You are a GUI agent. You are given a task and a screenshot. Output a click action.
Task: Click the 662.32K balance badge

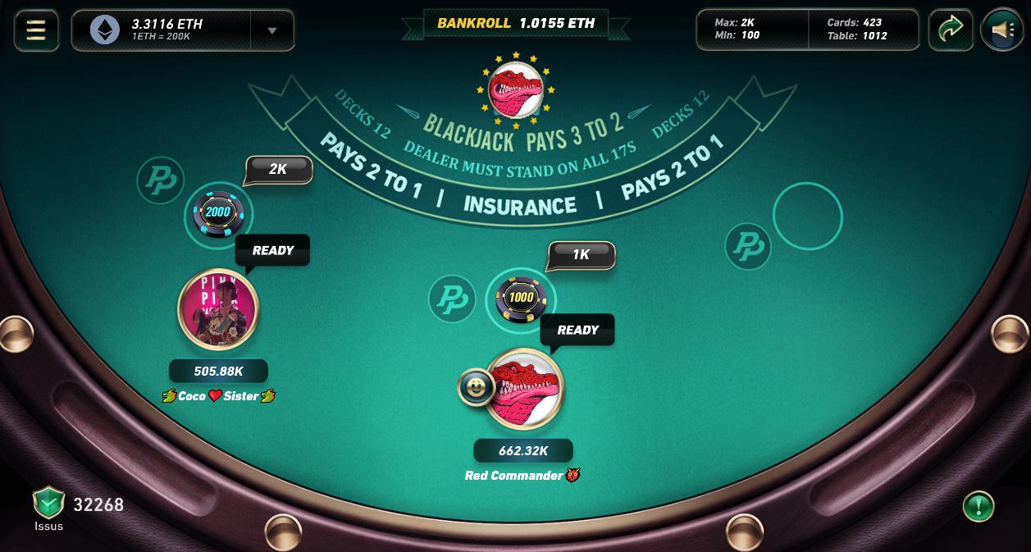(523, 451)
